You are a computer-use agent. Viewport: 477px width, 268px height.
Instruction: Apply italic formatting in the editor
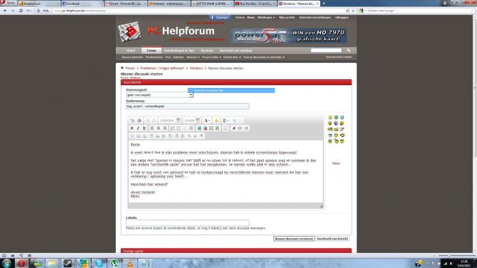[138, 128]
